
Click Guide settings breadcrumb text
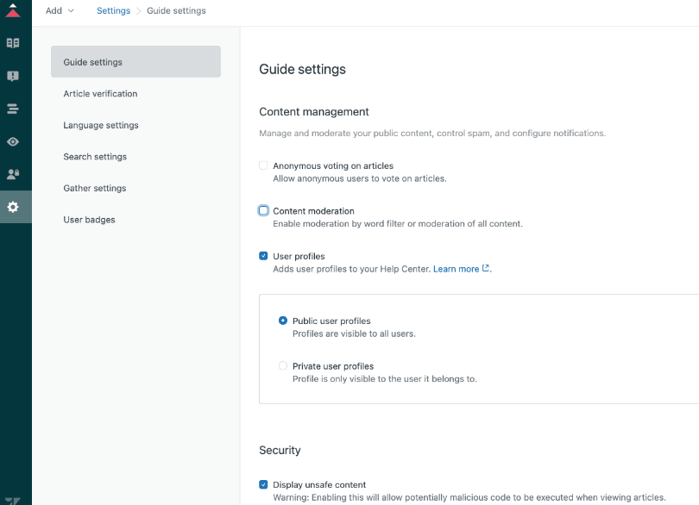tap(176, 10)
